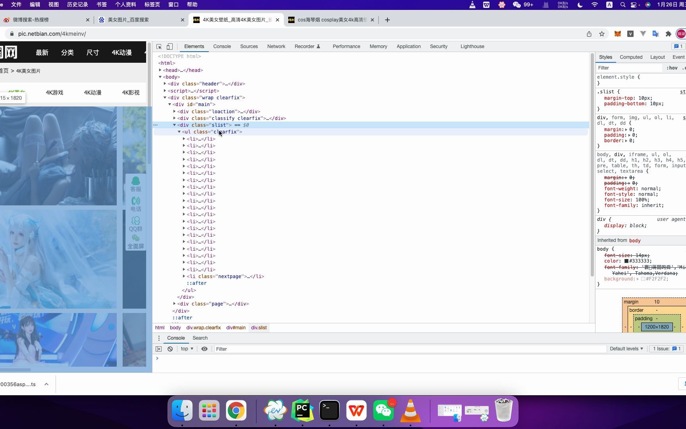The height and width of the screenshot is (429, 686).
Task: Open WeChat from the Dock
Action: point(383,411)
